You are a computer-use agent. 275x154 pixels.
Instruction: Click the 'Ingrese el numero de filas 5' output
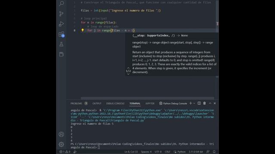(92, 124)
